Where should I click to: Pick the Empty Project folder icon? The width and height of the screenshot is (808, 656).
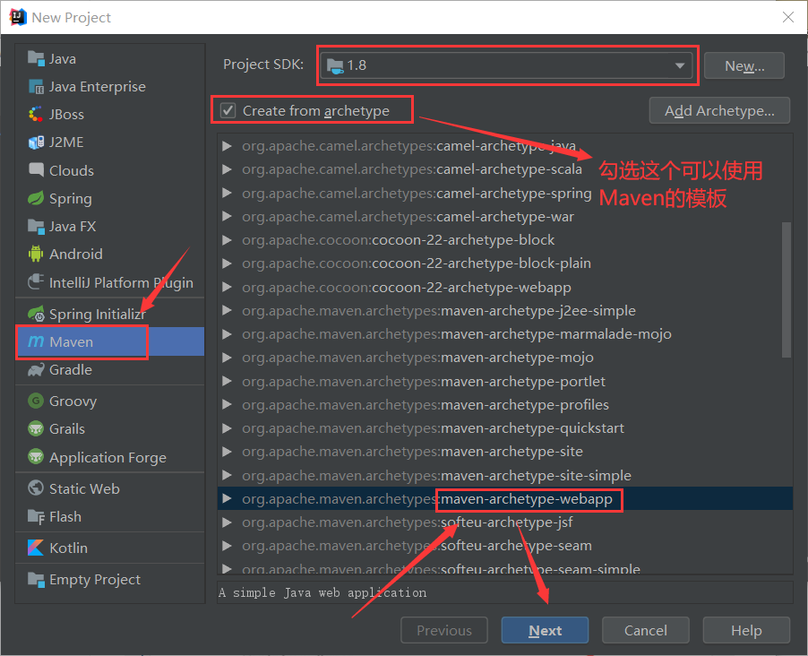point(36,579)
